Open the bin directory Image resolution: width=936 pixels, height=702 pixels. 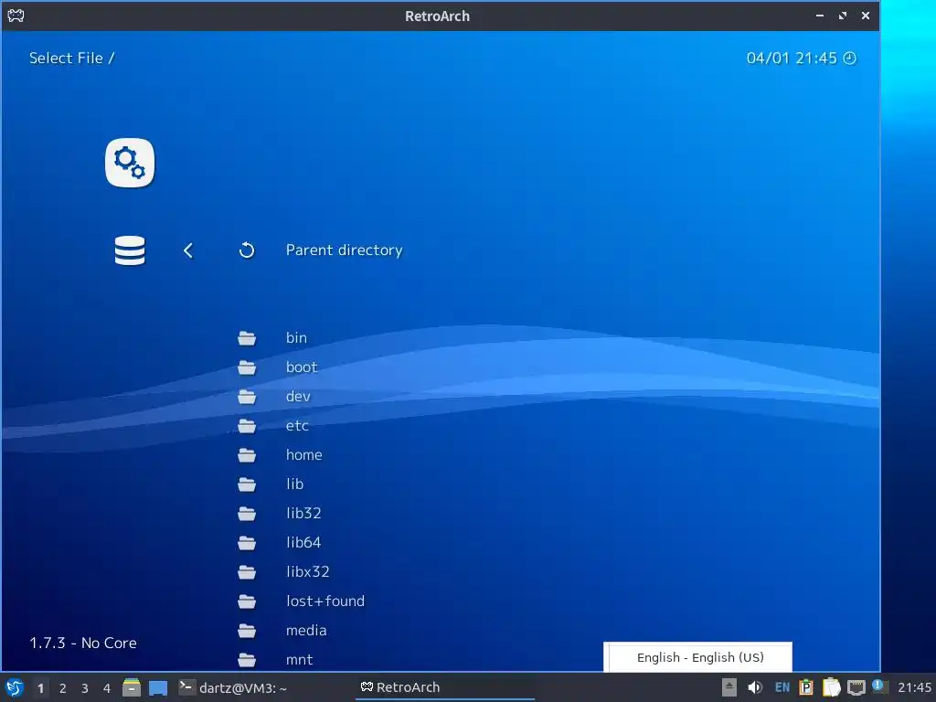[x=296, y=338]
